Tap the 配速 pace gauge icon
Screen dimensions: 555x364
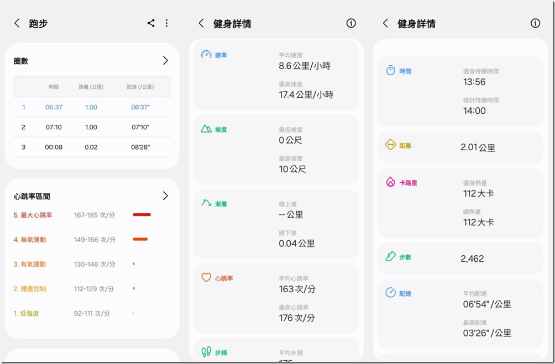click(x=390, y=293)
